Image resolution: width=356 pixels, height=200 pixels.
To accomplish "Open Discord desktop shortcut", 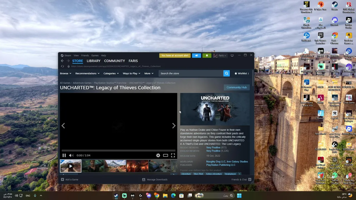I will pyautogui.click(x=335, y=22).
